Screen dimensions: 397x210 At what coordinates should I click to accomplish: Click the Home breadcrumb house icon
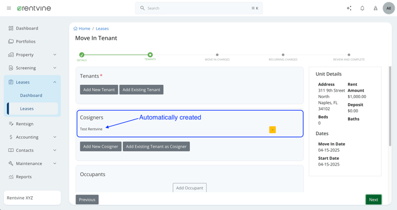[x=75, y=29]
